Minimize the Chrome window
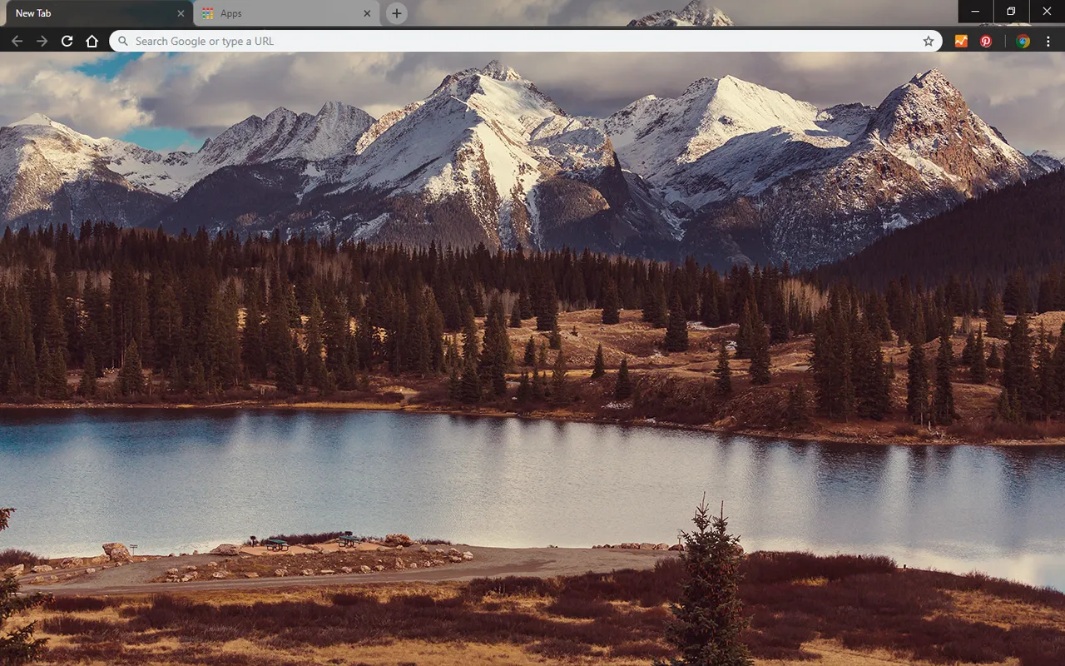 (975, 12)
